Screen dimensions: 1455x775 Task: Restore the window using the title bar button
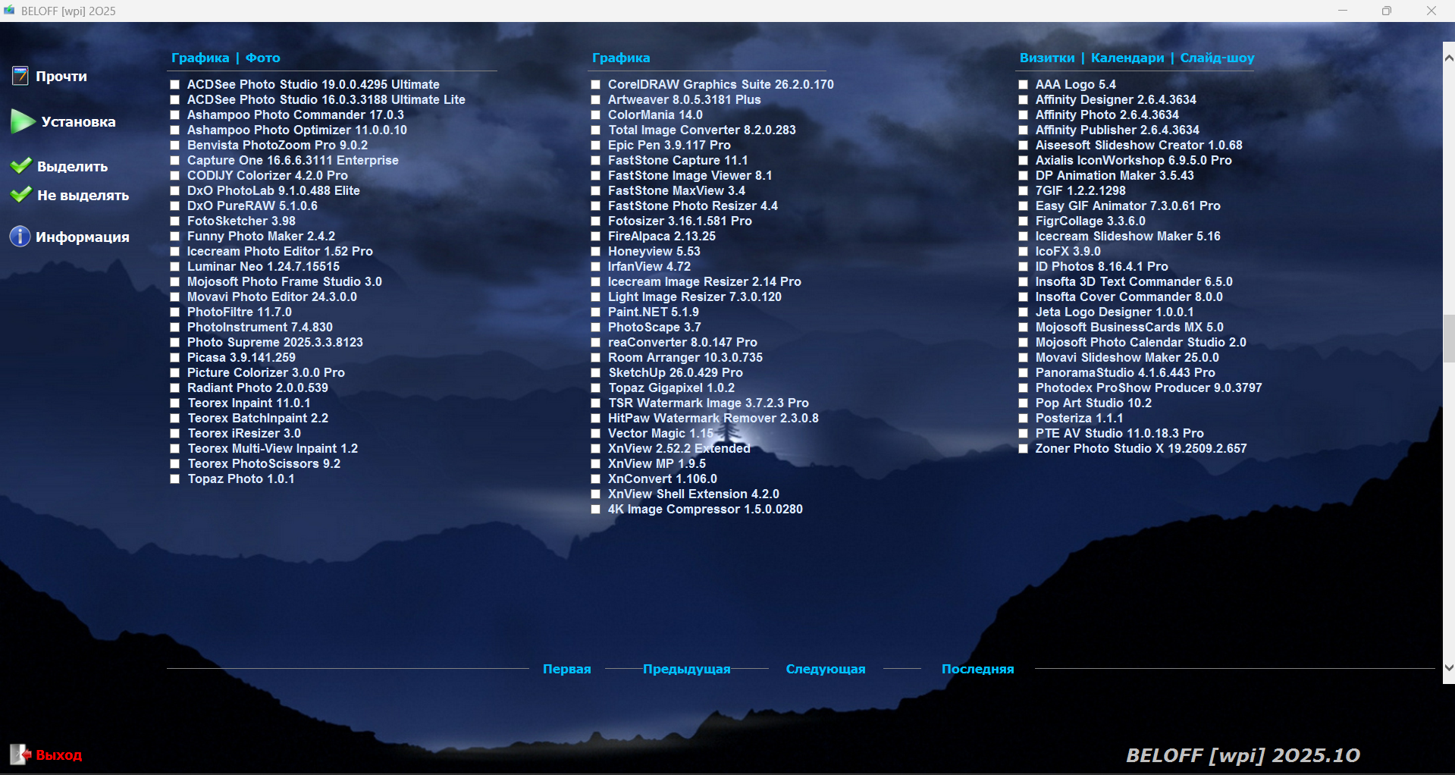click(x=1387, y=11)
